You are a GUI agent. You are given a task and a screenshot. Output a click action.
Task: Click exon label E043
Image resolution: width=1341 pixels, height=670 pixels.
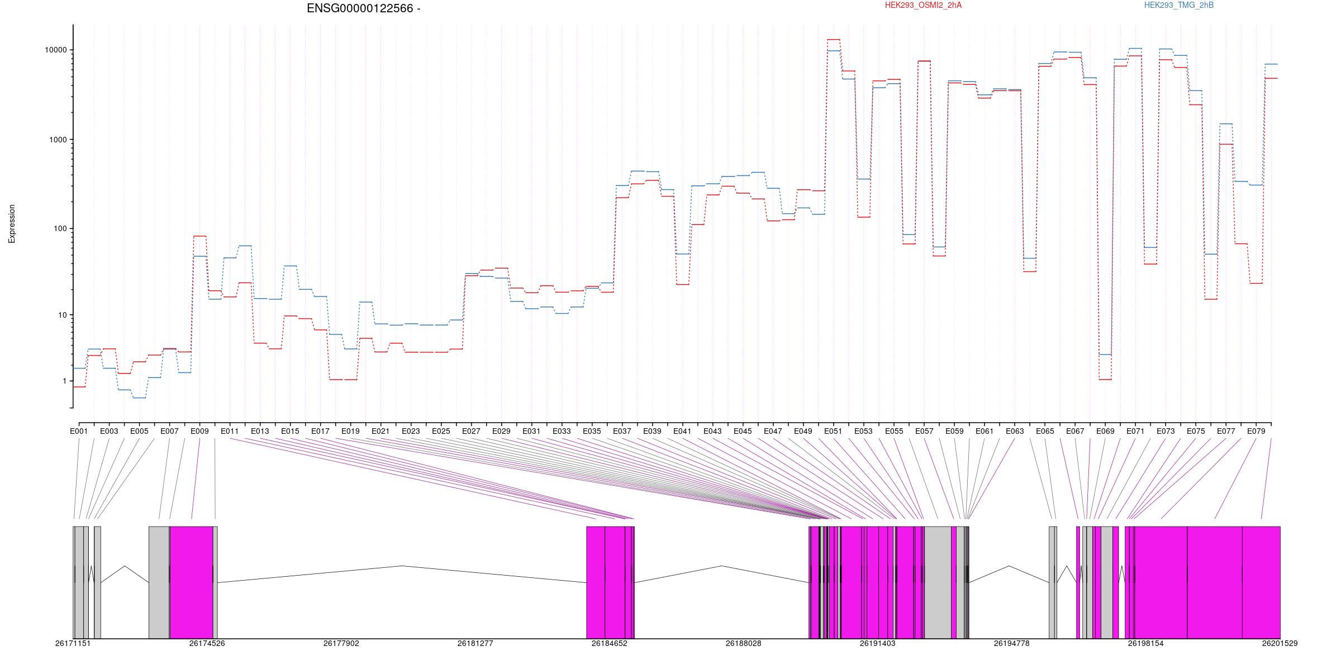(712, 431)
